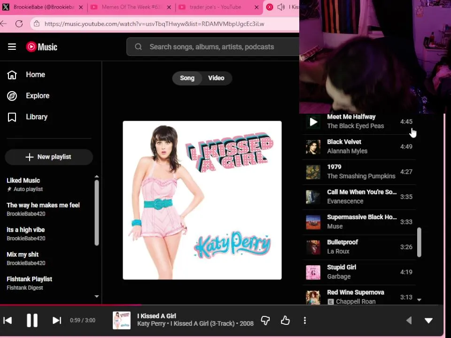Click 'Garbage' artist text

(339, 277)
